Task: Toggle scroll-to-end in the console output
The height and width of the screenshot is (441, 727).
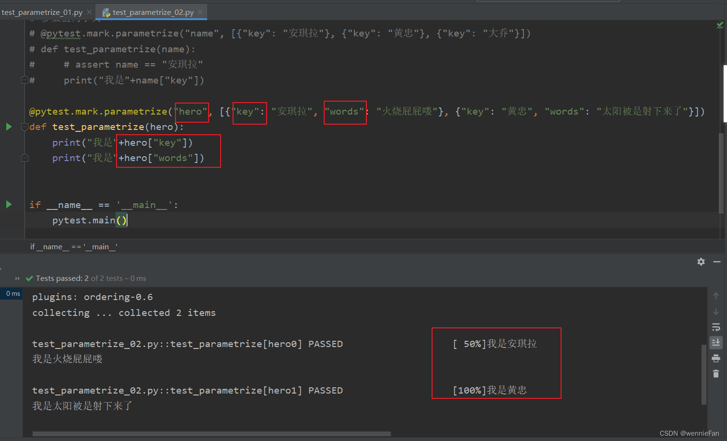Action: coord(716,343)
